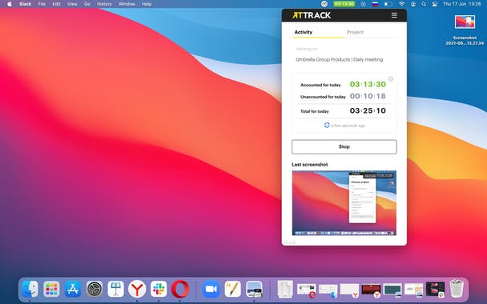
Task: Open the minimized window with Opera badge in dock
Action: click(306, 290)
